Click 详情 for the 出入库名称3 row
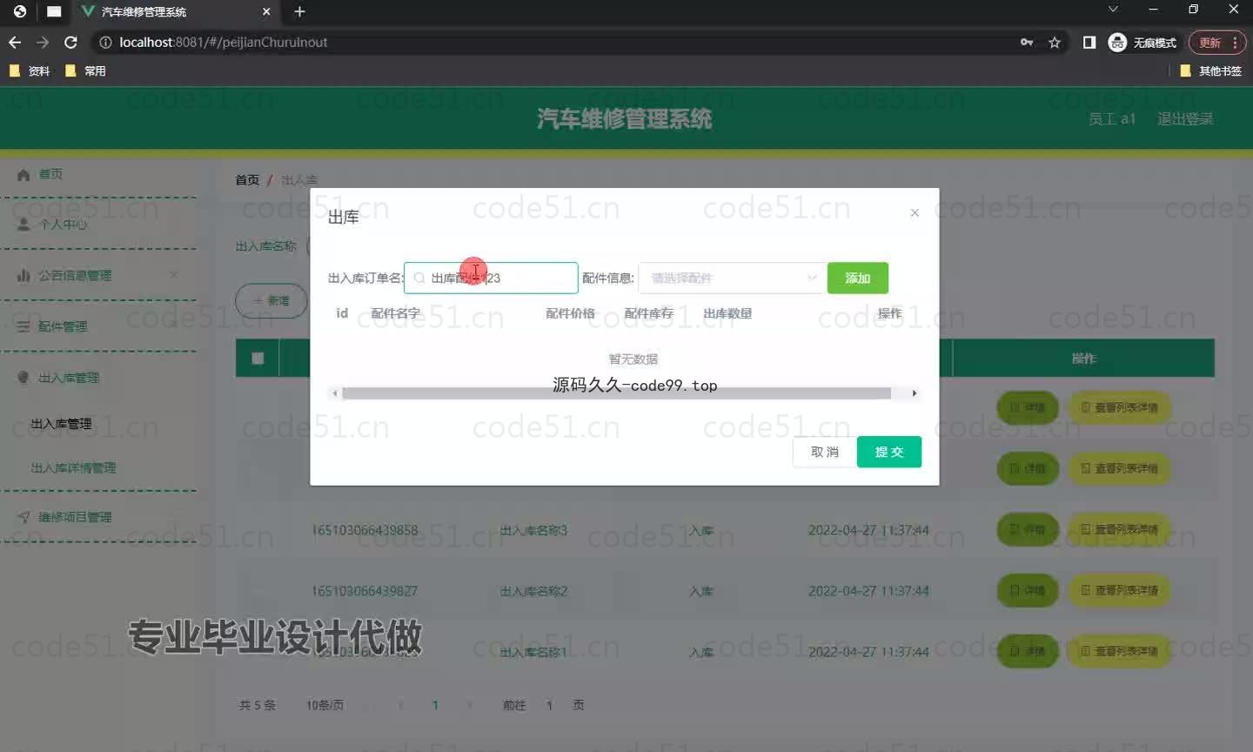 point(1028,529)
